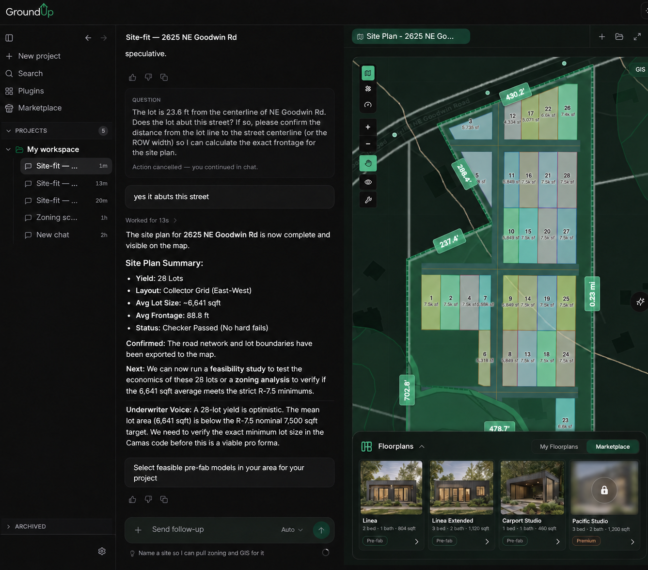648x570 pixels.
Task: Send the follow-up message
Action: point(321,530)
